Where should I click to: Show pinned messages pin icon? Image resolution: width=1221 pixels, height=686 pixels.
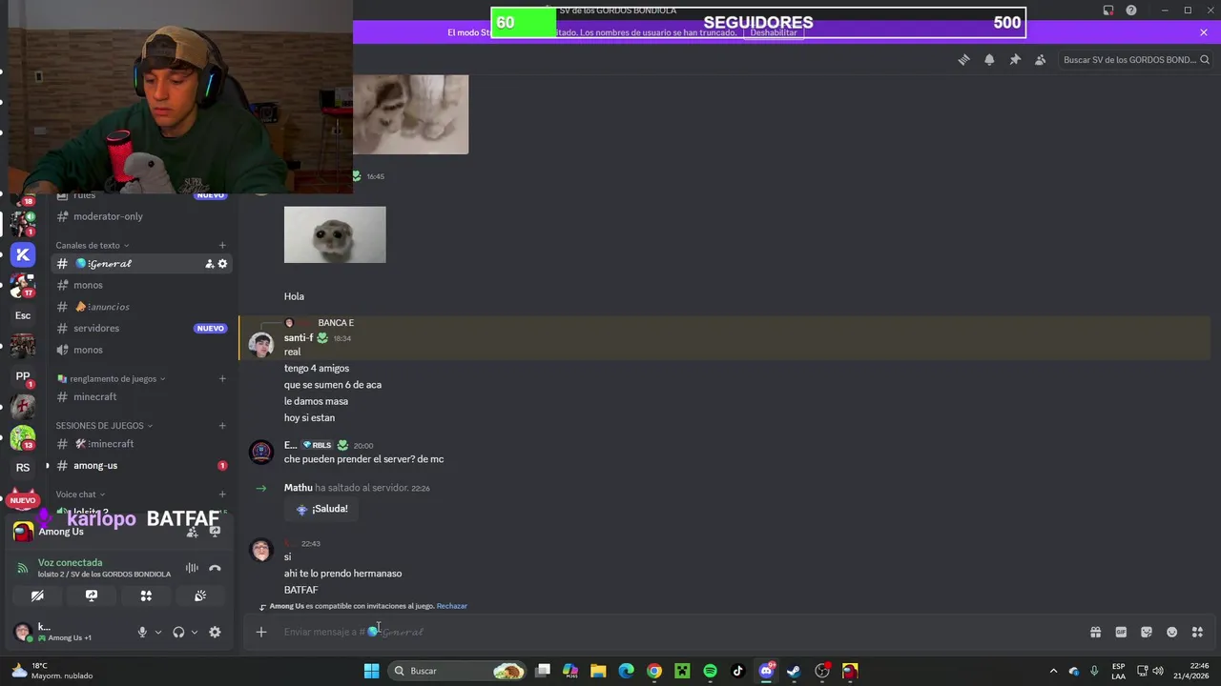1015,59
